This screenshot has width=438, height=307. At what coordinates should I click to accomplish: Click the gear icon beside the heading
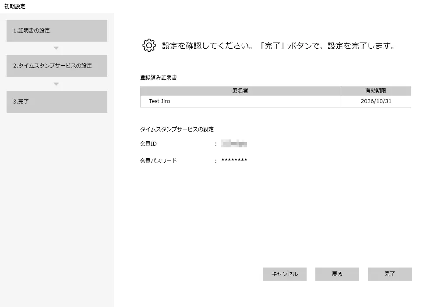tap(149, 46)
